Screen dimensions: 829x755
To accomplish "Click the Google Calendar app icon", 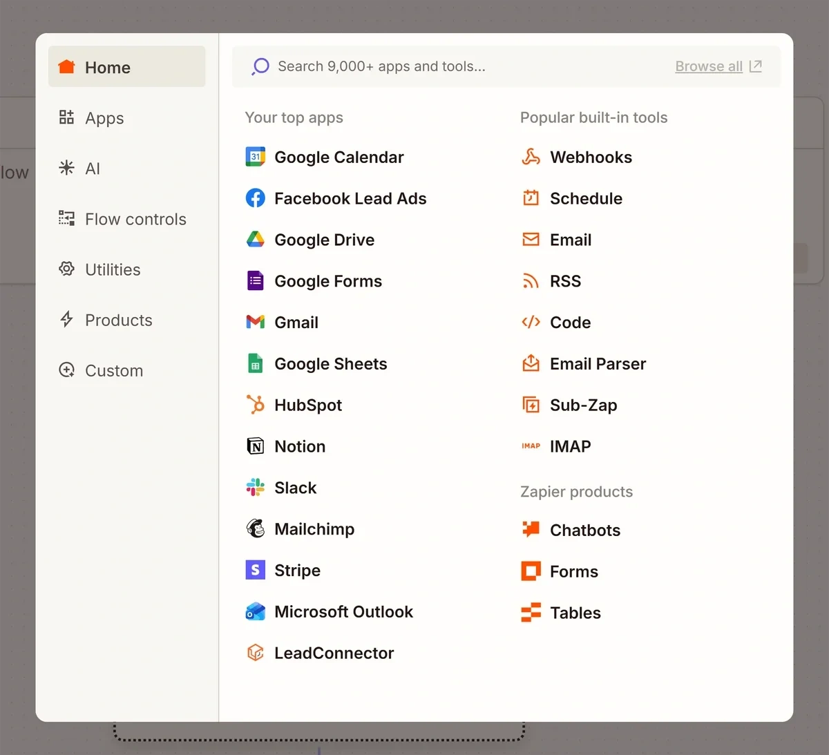I will click(x=256, y=157).
